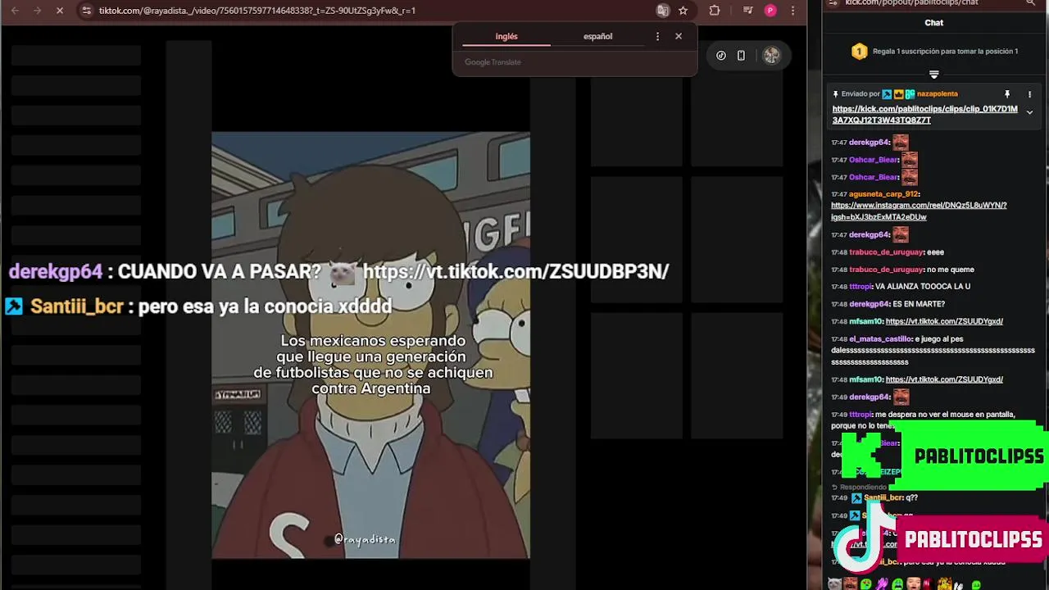This screenshot has height=590, width=1049.
Task: Click the Google Translate icon in the address bar
Action: (x=663, y=11)
